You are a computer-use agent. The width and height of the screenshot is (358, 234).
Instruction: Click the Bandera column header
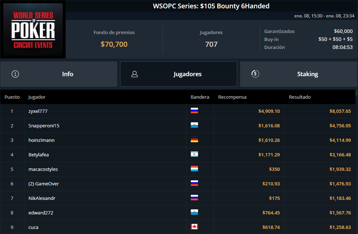200,97
